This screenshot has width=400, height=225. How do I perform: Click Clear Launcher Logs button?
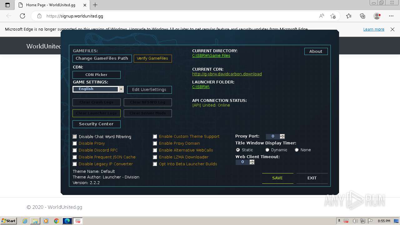97,113
